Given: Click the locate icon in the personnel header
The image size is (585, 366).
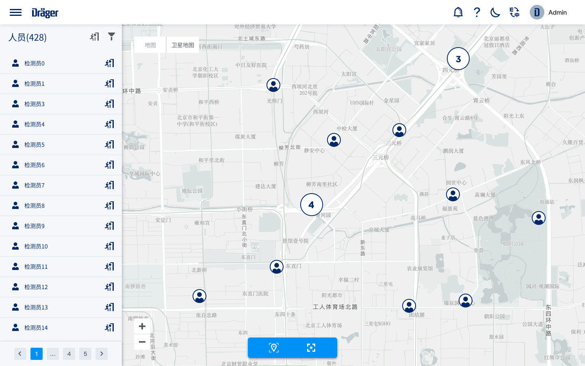Looking at the screenshot, I should [95, 37].
